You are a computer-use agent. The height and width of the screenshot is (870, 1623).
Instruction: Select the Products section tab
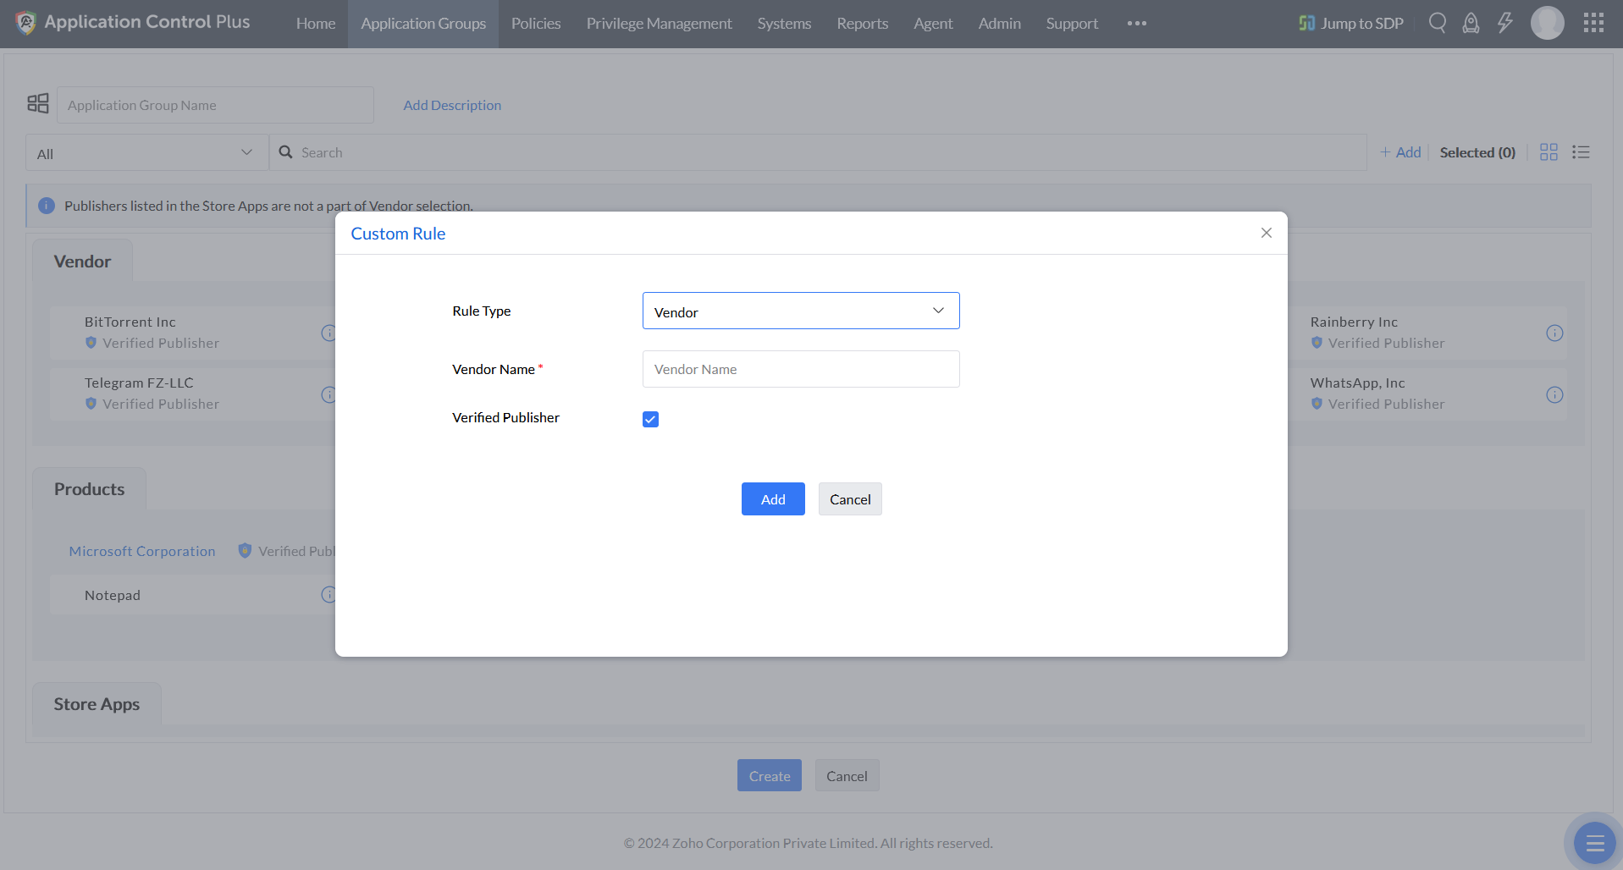pyautogui.click(x=89, y=489)
